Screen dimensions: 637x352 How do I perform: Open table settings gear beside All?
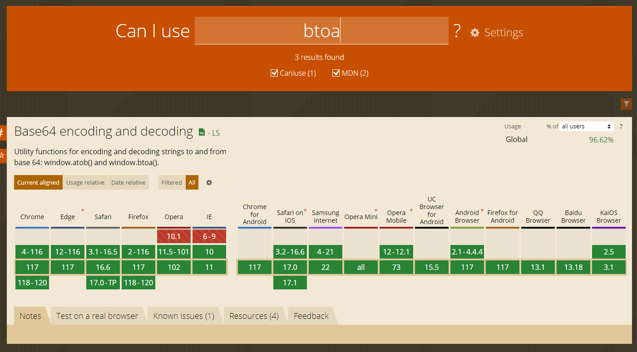tap(209, 182)
